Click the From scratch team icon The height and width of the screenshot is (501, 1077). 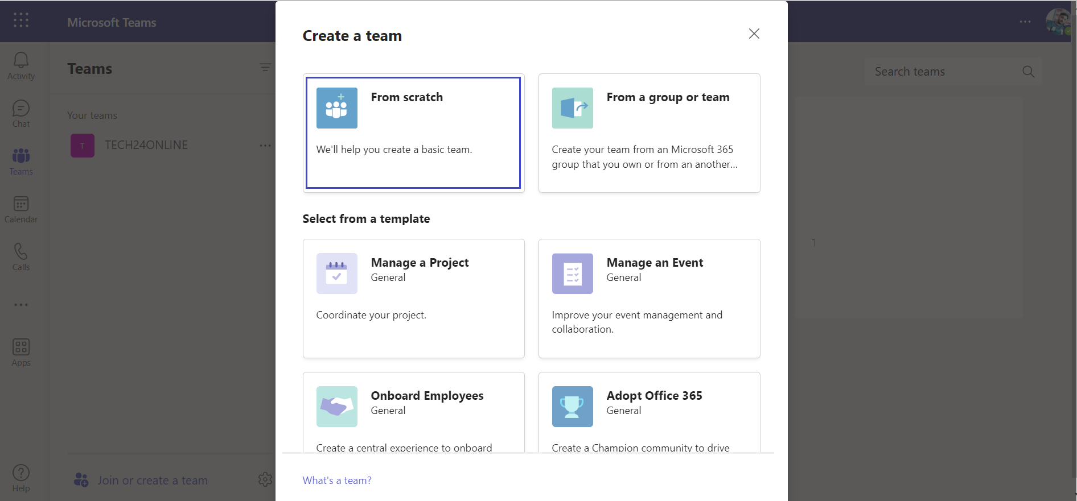(337, 108)
